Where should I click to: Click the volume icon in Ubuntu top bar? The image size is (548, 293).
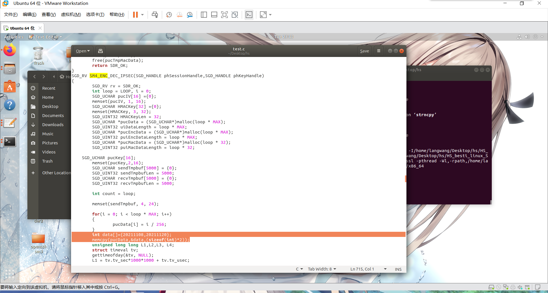pyautogui.click(x=527, y=37)
